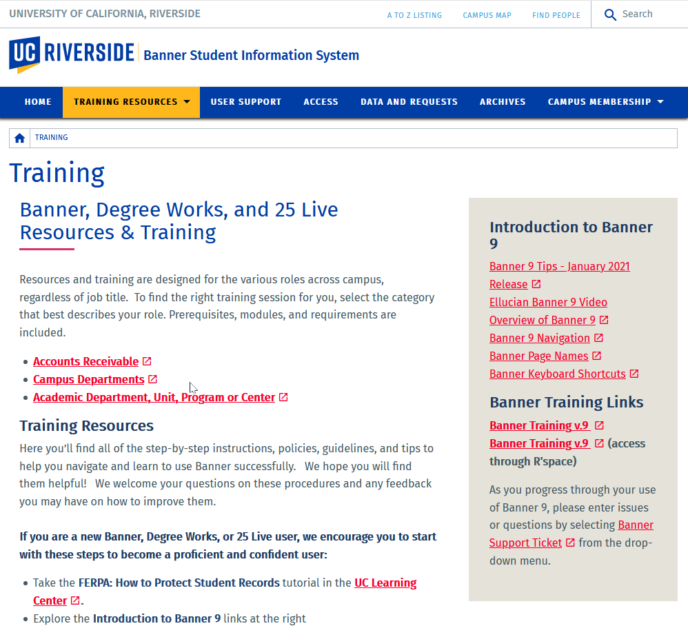The height and width of the screenshot is (626, 688).
Task: Click the external-link icon beside Release
Action: tap(536, 284)
